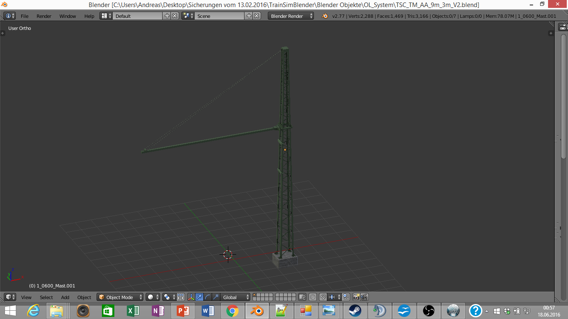Open the pivot point selector
Viewport: 568px width, 319px height.
pyautogui.click(x=169, y=297)
